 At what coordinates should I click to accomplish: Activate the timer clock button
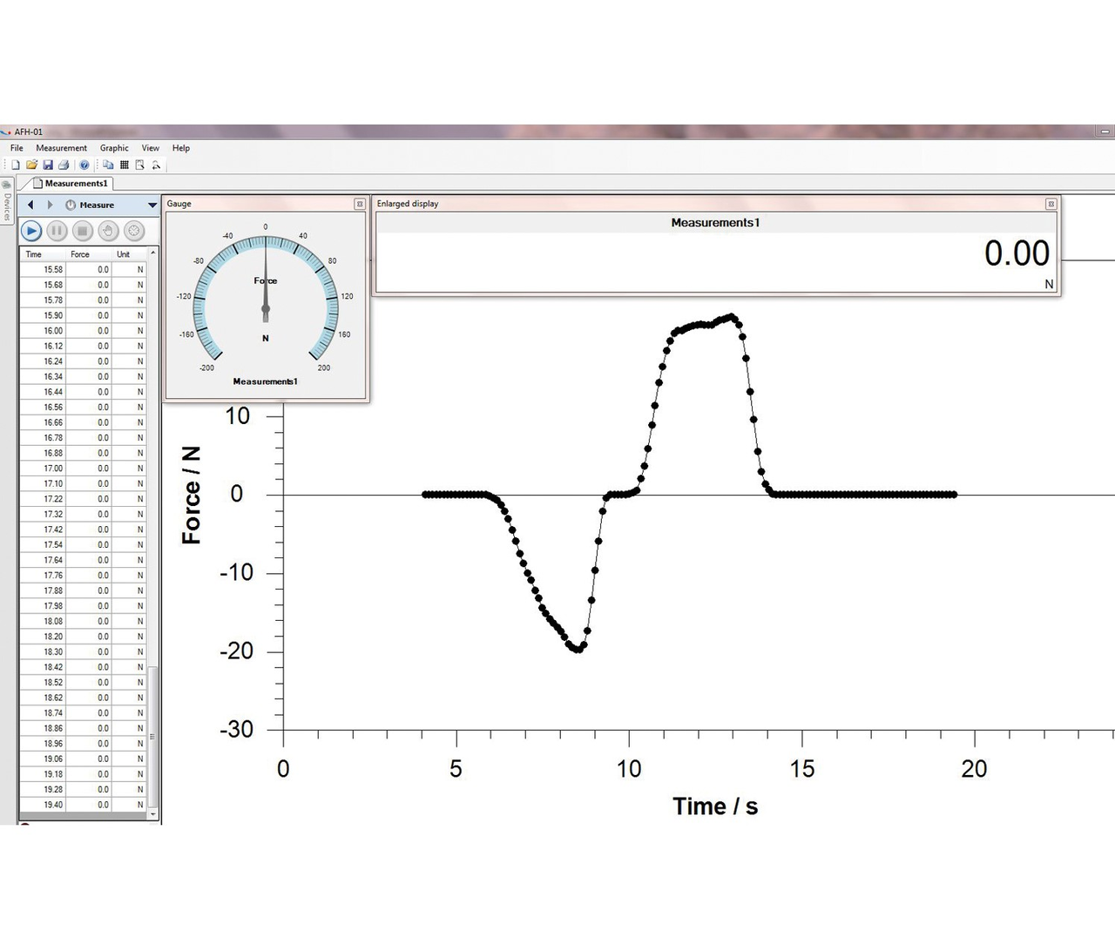coord(133,231)
